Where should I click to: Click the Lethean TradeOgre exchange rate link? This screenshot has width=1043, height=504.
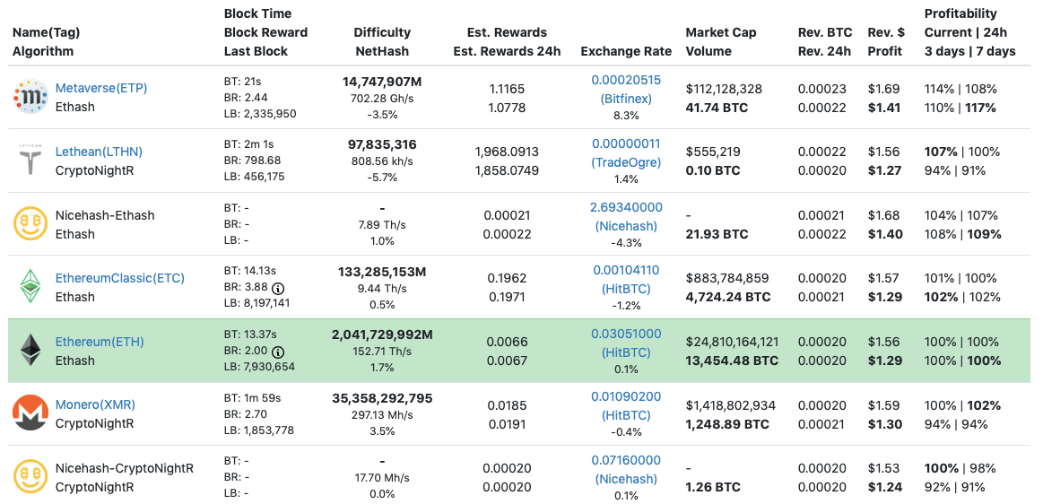coord(626,152)
